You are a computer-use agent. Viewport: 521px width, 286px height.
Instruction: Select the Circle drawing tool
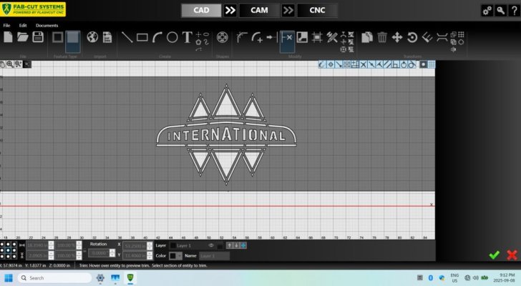coord(172,37)
